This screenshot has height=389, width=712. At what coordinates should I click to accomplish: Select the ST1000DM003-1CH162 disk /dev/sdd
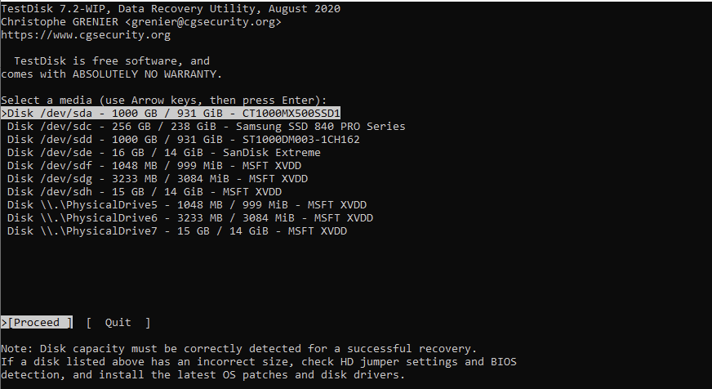click(183, 140)
